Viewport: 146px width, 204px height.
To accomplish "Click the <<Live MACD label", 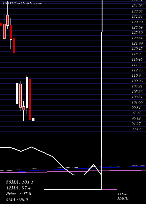I will tap(123, 196).
